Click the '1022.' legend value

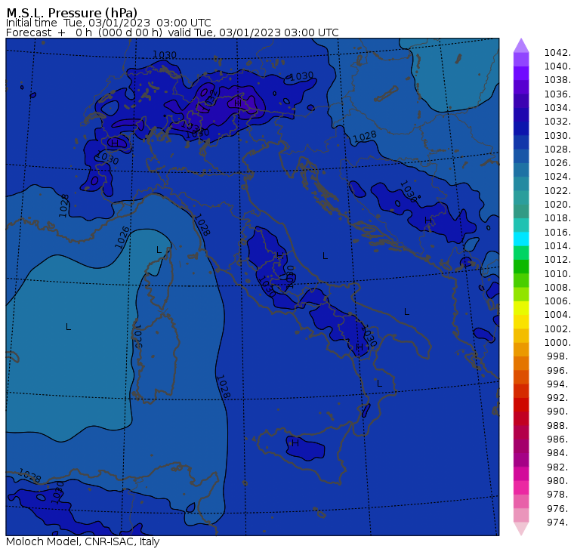coord(557,191)
